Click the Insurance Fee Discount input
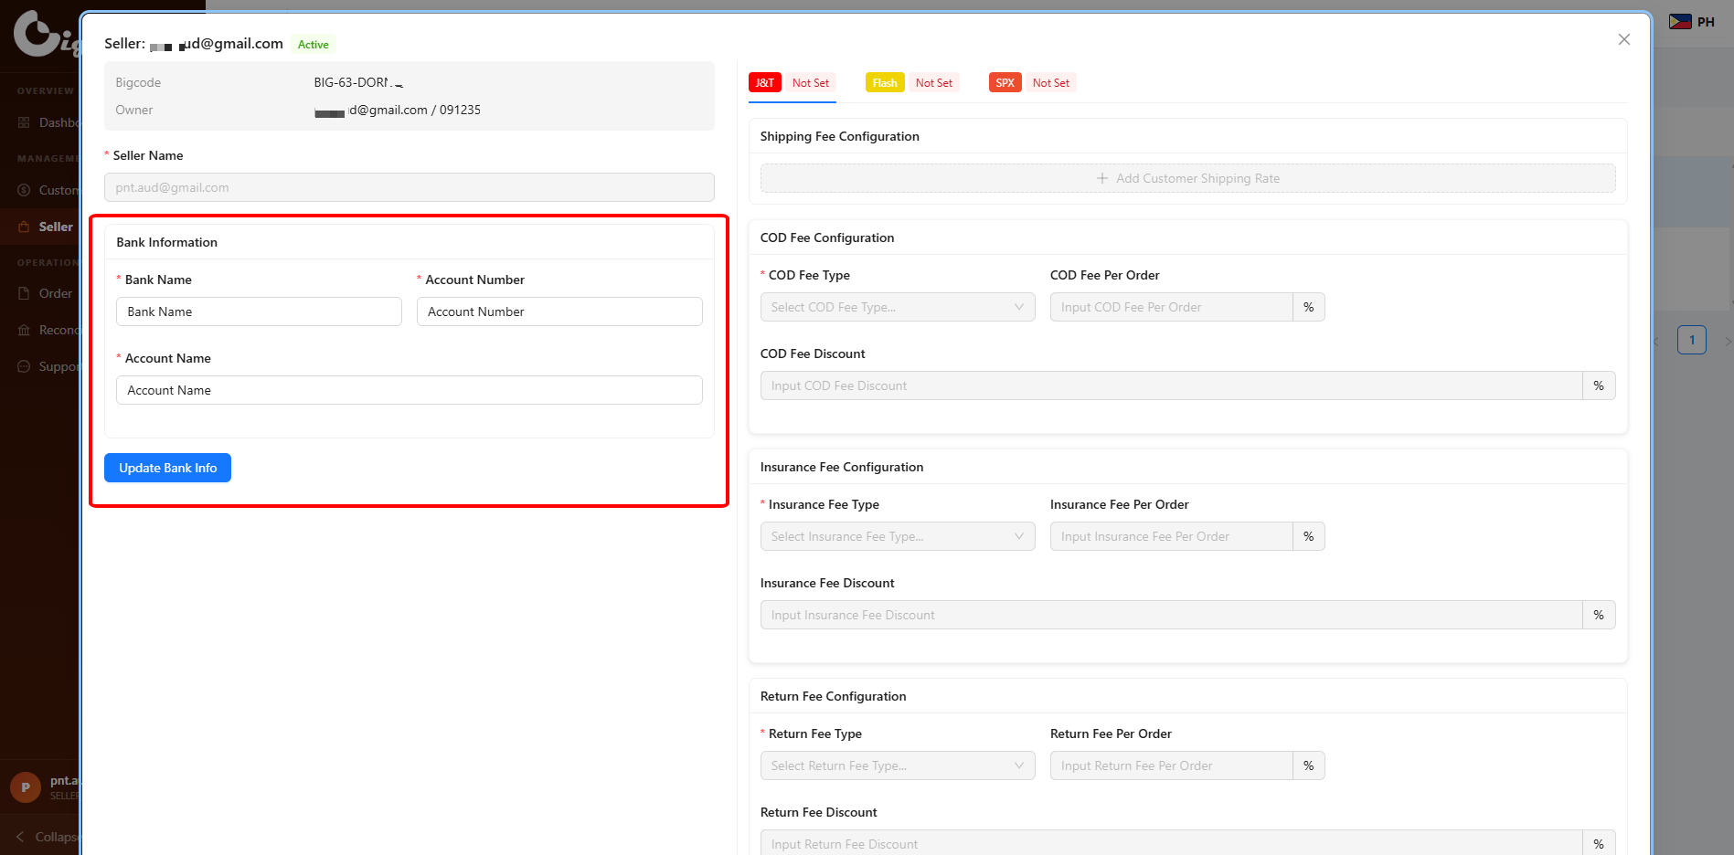This screenshot has height=855, width=1734. click(1171, 615)
